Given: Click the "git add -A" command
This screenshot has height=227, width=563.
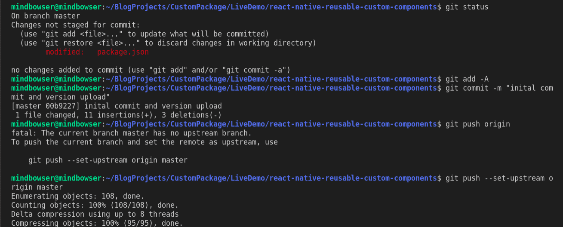Looking at the screenshot, I should point(467,79).
